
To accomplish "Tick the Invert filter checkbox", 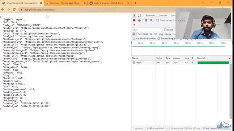I will (x=165, y=30).
